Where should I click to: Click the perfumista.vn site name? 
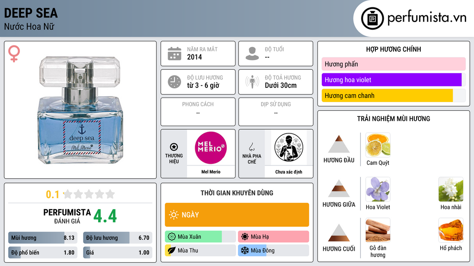click(427, 18)
